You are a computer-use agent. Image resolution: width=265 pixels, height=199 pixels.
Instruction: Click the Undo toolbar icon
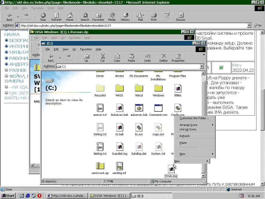pyautogui.click(x=147, y=58)
